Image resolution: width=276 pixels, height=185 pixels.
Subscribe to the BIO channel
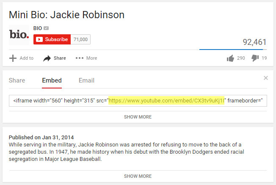pyautogui.click(x=52, y=39)
